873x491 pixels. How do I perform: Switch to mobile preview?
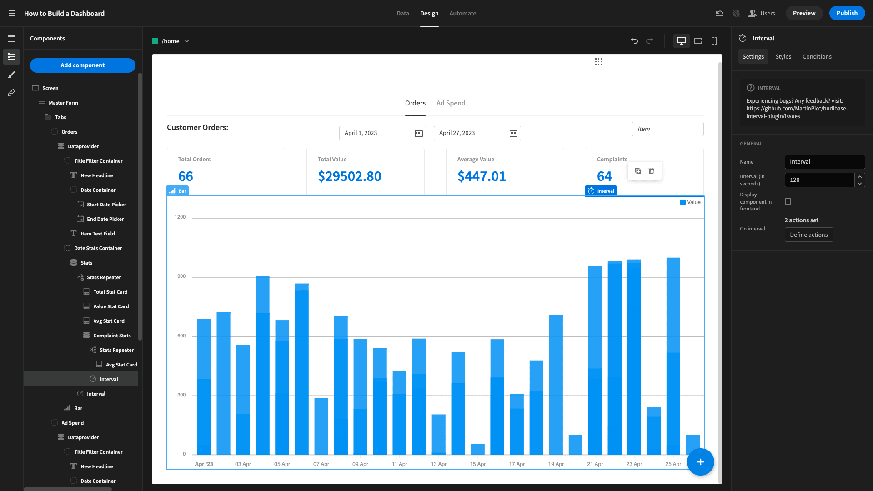pyautogui.click(x=714, y=41)
